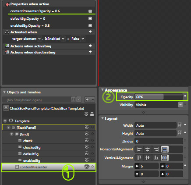The image size is (191, 185).
Task: Hide the checkedBg element
Action: click(x=87, y=147)
